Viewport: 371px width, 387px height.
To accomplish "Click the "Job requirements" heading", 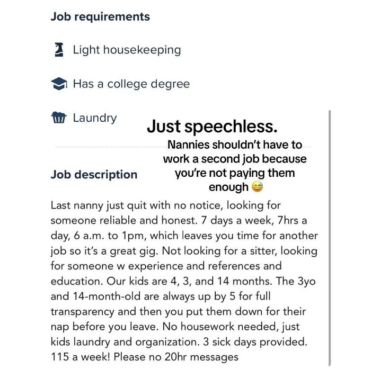I will click(100, 16).
